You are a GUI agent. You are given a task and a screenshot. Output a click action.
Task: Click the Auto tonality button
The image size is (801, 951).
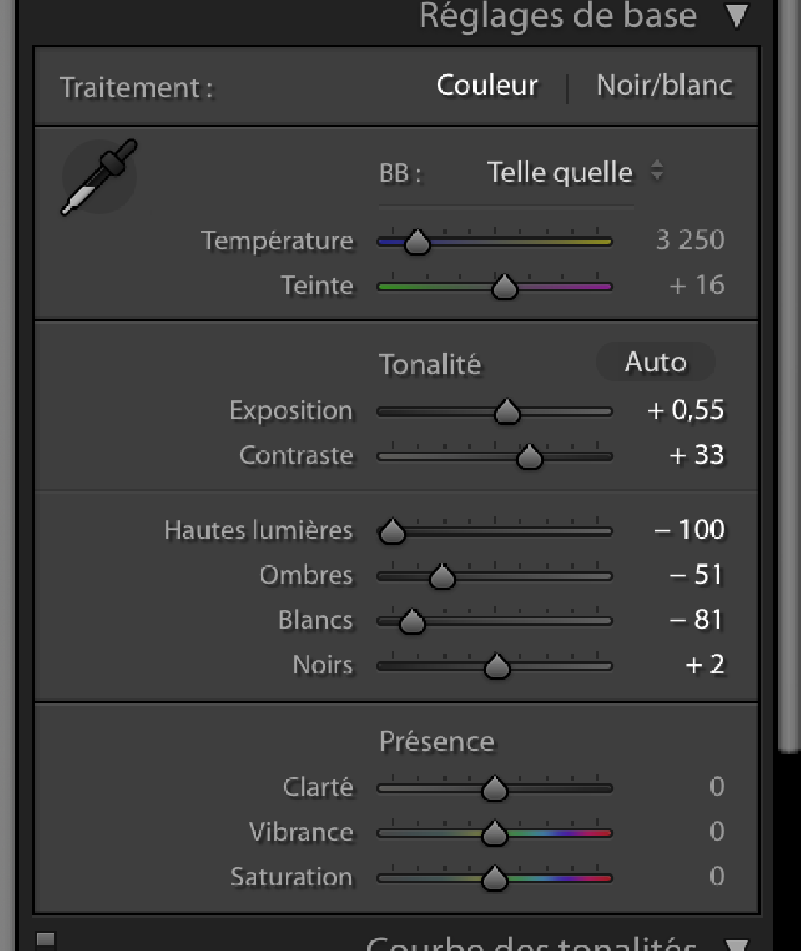(x=655, y=362)
